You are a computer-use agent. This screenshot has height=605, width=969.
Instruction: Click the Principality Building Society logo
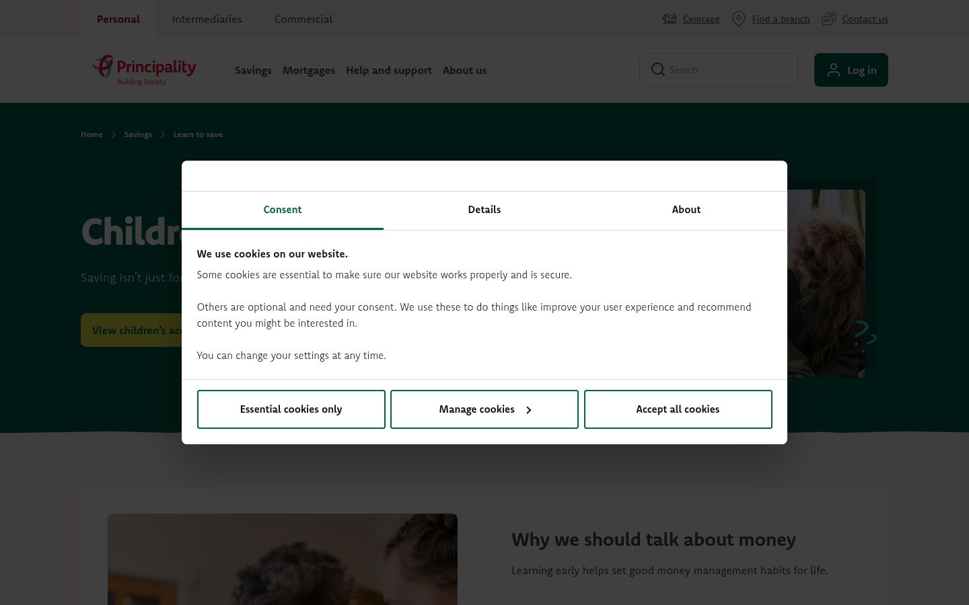[x=144, y=70]
